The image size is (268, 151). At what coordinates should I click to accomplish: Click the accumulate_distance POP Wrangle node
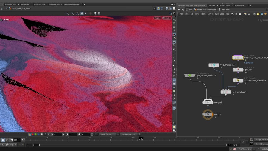(x=238, y=81)
